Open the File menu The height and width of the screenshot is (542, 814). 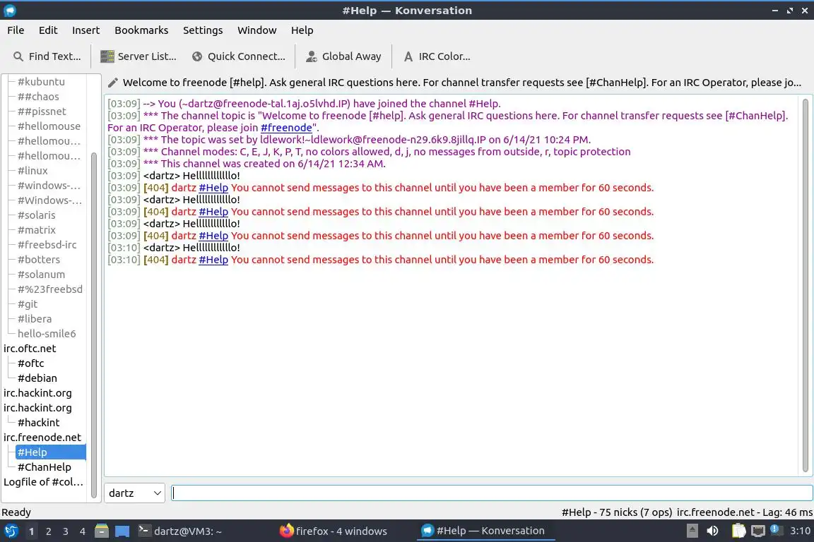point(16,30)
